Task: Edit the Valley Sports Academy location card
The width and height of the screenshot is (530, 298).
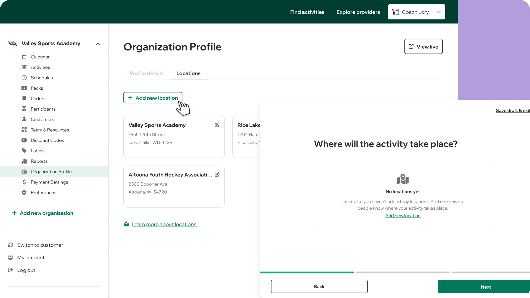Action: (217, 125)
